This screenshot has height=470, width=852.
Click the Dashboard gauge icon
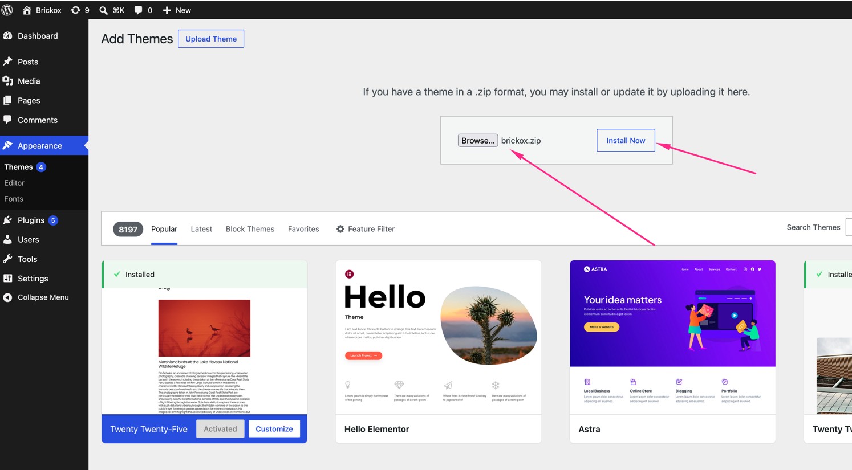(7, 35)
